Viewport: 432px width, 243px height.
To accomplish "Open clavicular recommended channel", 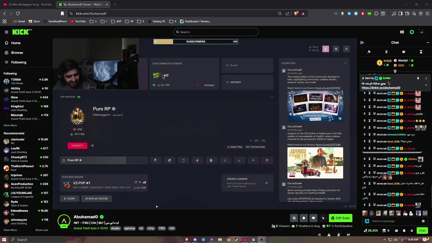I will (26, 141).
